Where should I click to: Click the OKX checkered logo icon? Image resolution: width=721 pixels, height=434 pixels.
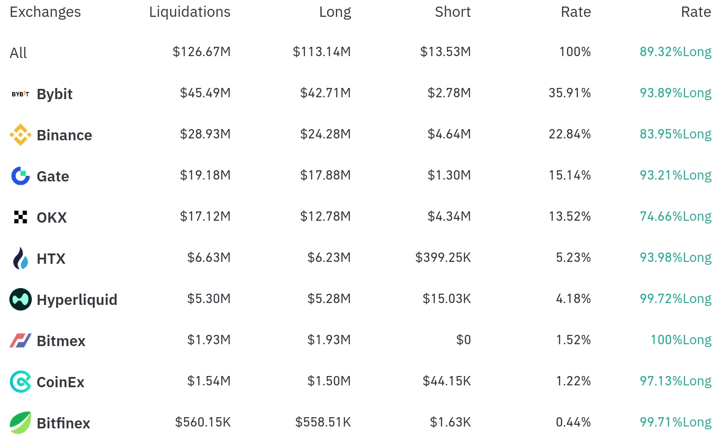(21, 217)
